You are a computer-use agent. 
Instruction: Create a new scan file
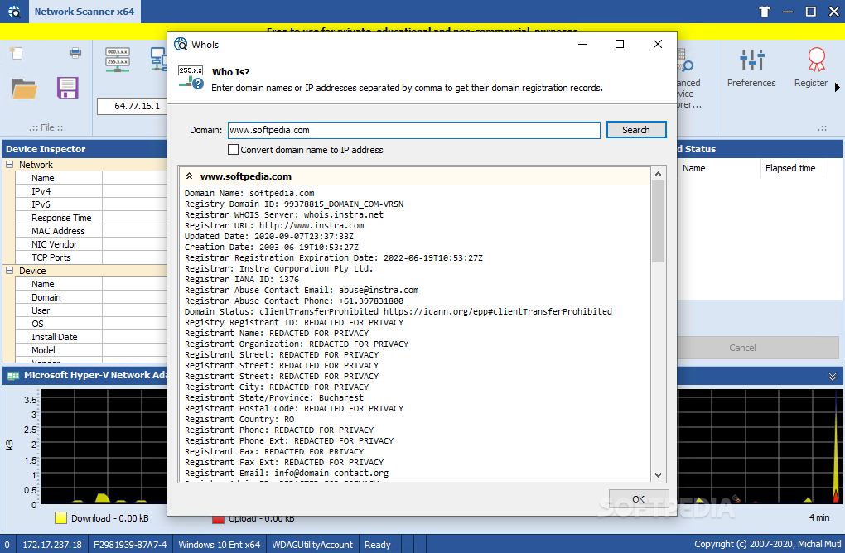pyautogui.click(x=17, y=53)
